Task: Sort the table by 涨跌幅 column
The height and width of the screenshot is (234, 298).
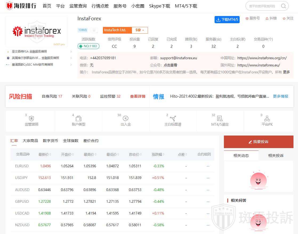Action: [x=158, y=154]
